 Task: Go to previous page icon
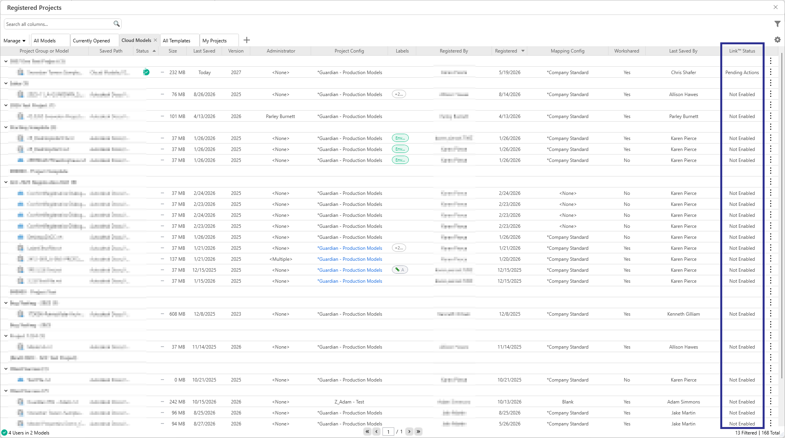[377, 431]
